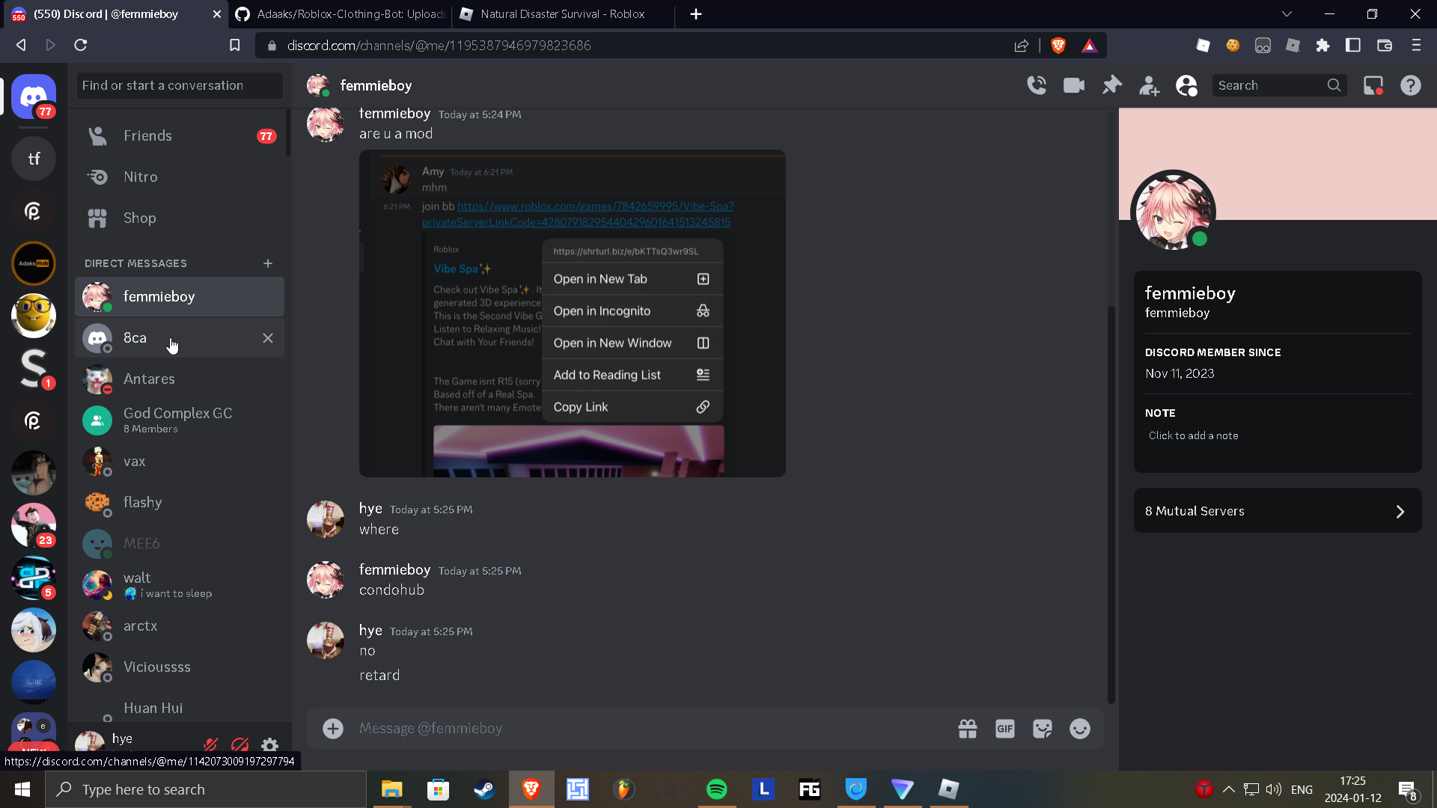The height and width of the screenshot is (808, 1437).
Task: Hide the user profile panel
Action: (x=1186, y=85)
